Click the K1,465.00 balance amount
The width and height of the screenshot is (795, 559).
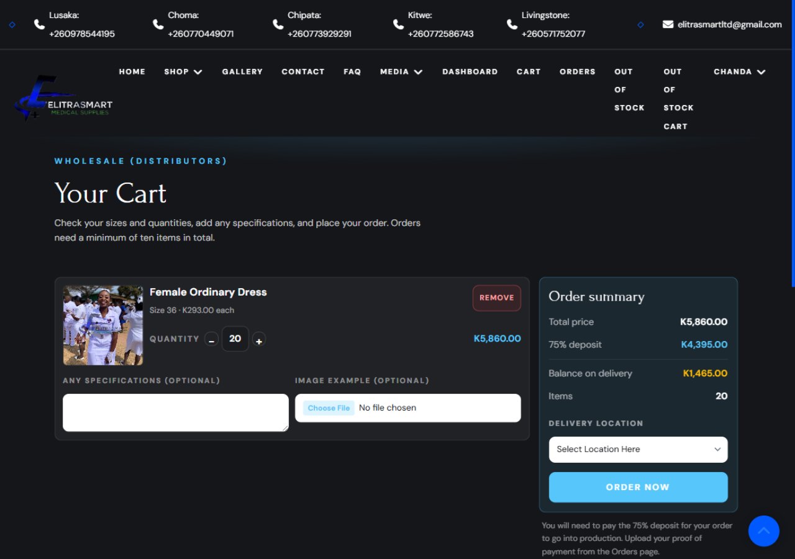[705, 373]
